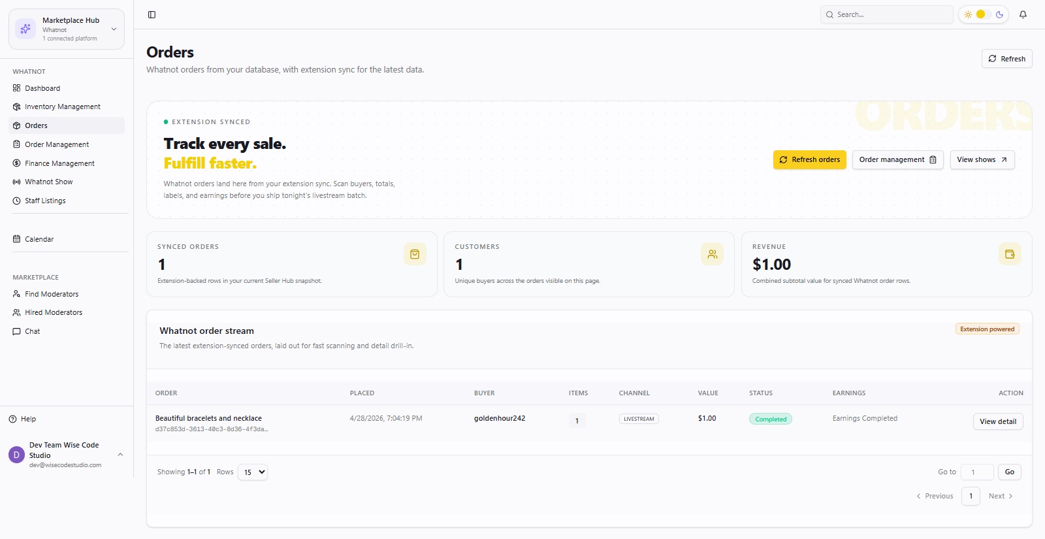Select Orders in the sidebar

tap(67, 125)
